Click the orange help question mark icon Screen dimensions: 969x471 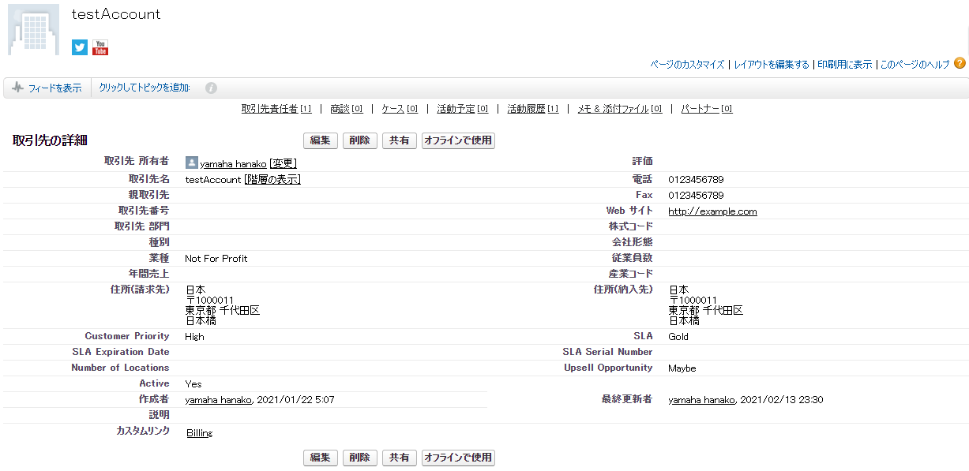tap(960, 63)
